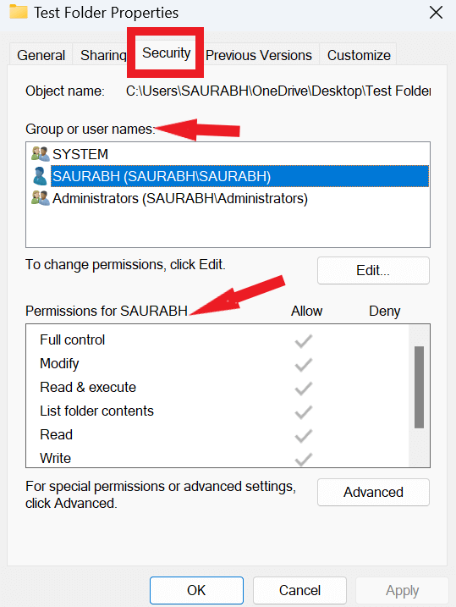The height and width of the screenshot is (607, 456).
Task: Click the SAURABH user icon
Action: (x=41, y=176)
